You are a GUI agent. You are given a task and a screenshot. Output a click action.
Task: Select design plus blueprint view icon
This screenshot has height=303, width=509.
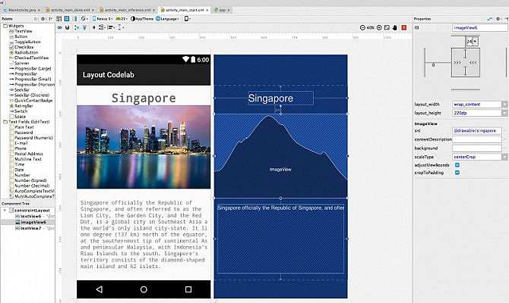pyautogui.click(x=76, y=19)
